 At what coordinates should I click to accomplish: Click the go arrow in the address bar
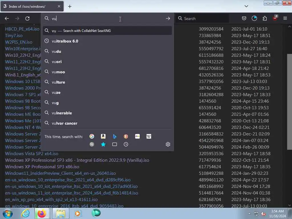point(168,19)
